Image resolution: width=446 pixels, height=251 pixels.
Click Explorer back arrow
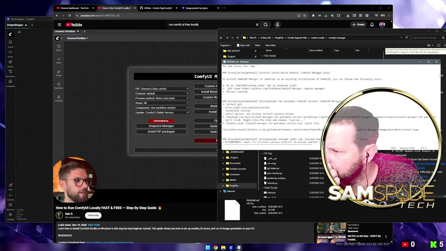point(221,38)
